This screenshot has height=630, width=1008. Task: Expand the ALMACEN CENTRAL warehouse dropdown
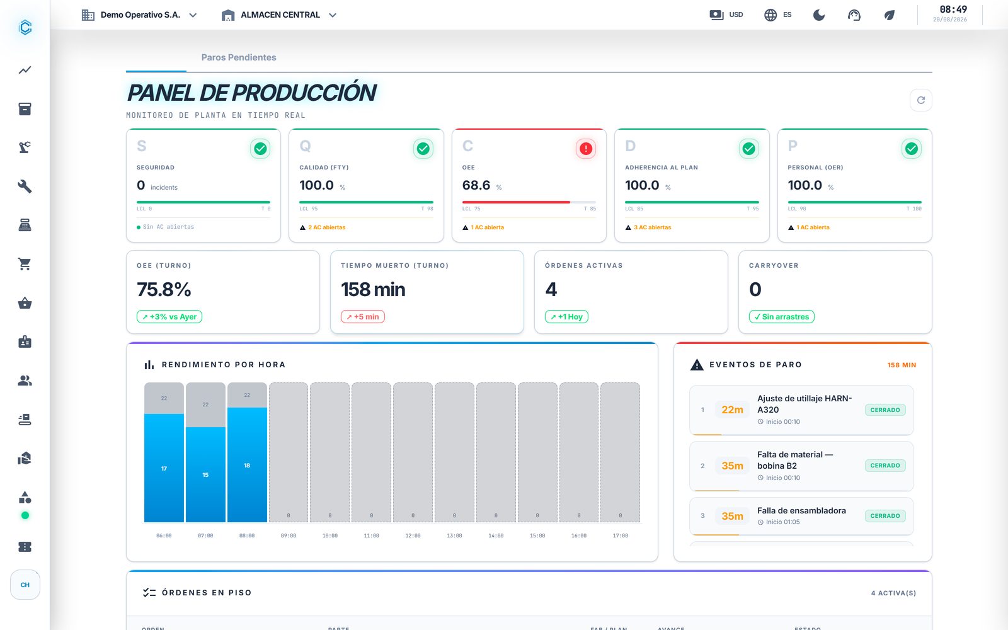279,14
